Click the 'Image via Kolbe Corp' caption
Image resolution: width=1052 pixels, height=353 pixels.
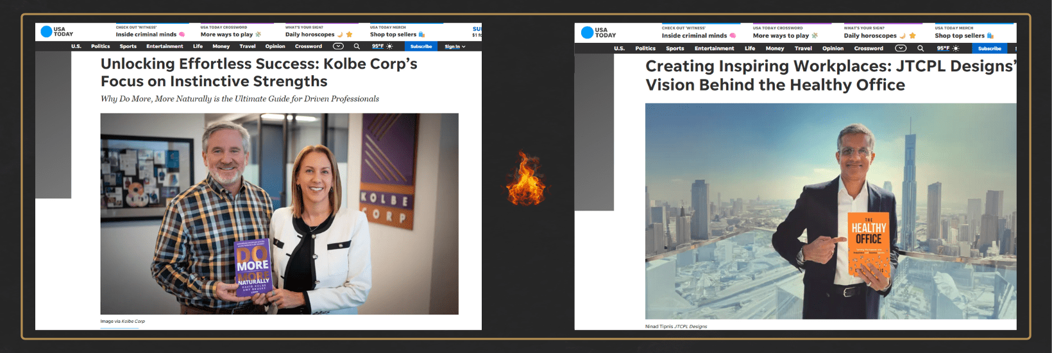[123, 322]
